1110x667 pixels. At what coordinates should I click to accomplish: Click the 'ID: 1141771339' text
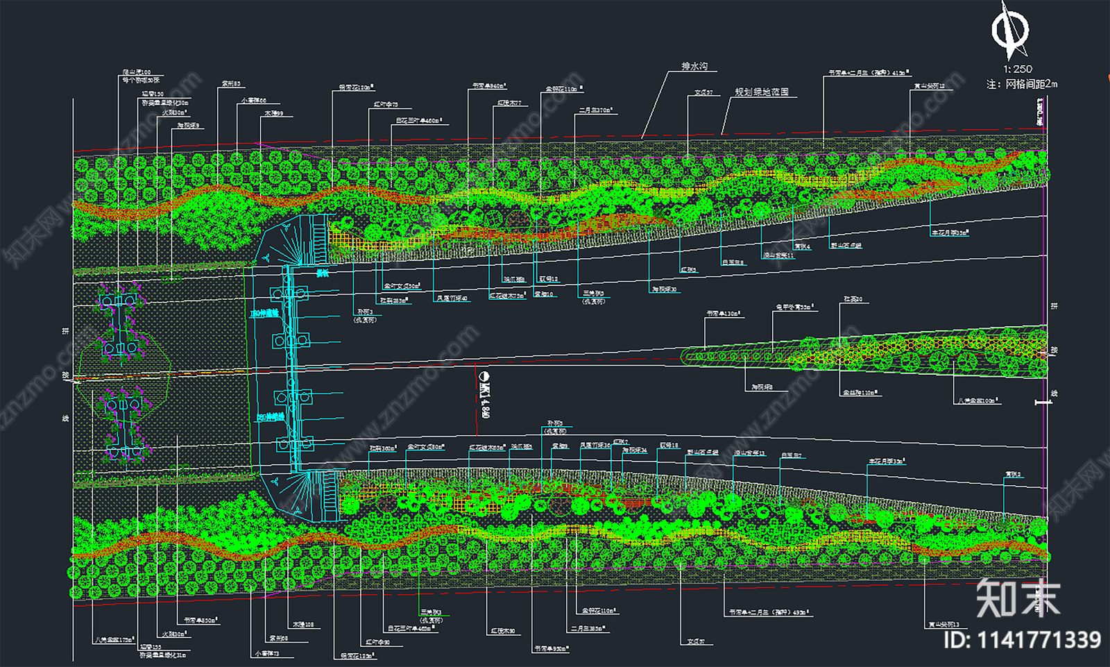pyautogui.click(x=1023, y=640)
